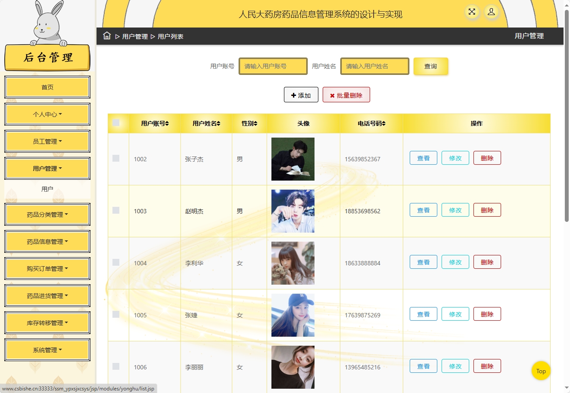570x393 pixels.
Task: Click the 查询 search button
Action: (431, 66)
